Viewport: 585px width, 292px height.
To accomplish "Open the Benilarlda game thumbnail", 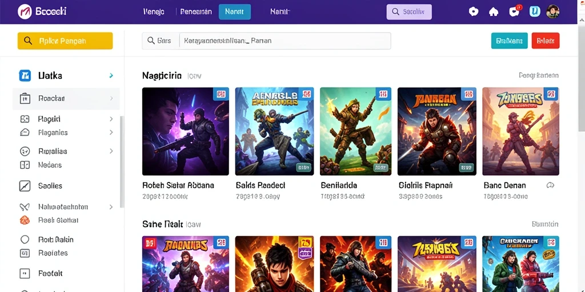I will coord(355,132).
